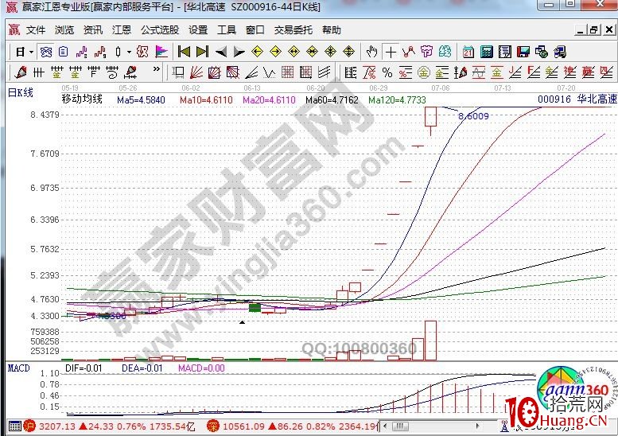Open the 设置 menu
The image size is (618, 436).
198,30
